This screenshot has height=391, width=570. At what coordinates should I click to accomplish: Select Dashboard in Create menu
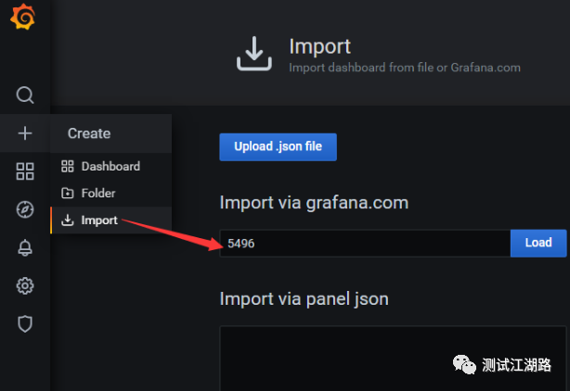click(110, 166)
